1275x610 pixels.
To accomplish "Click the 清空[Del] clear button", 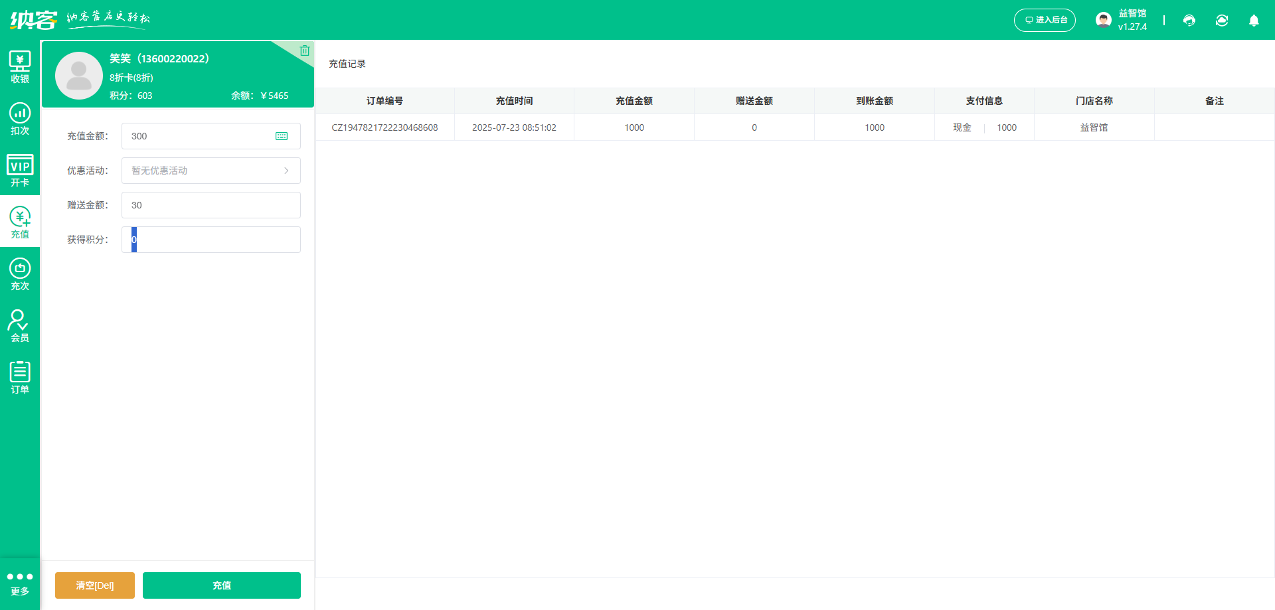I will point(95,585).
